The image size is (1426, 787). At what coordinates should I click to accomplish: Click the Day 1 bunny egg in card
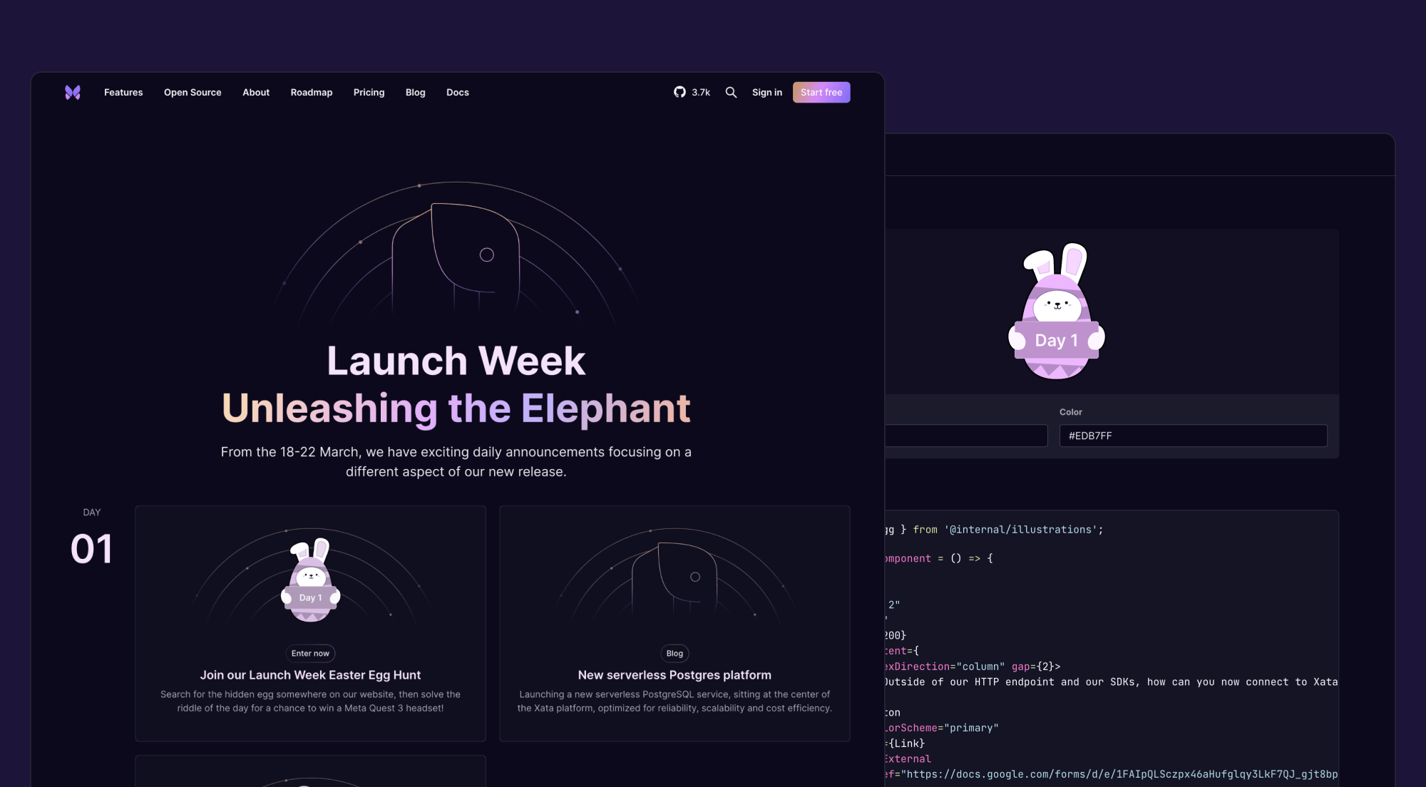click(x=310, y=580)
